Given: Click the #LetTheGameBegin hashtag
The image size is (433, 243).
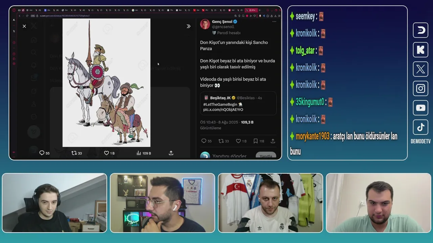Looking at the screenshot, I should pyautogui.click(x=220, y=105).
